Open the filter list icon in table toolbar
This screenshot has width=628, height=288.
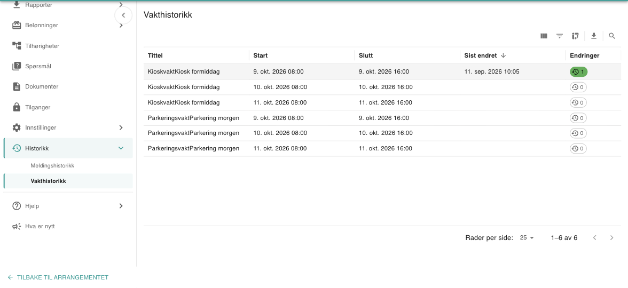coord(560,36)
